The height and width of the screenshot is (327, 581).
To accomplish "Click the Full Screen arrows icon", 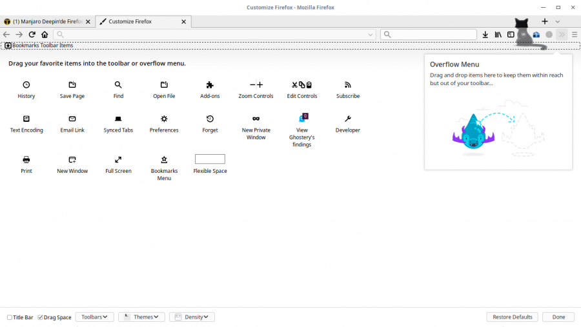I will (x=118, y=159).
